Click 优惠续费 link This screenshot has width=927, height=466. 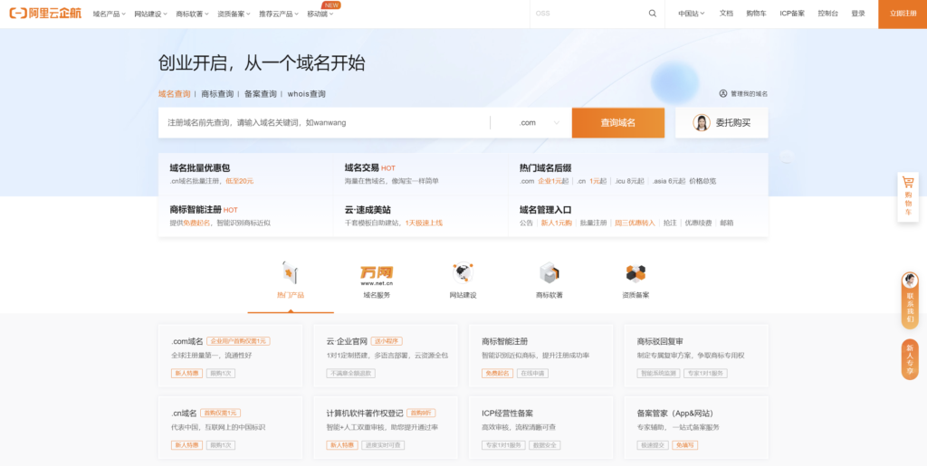coord(698,223)
